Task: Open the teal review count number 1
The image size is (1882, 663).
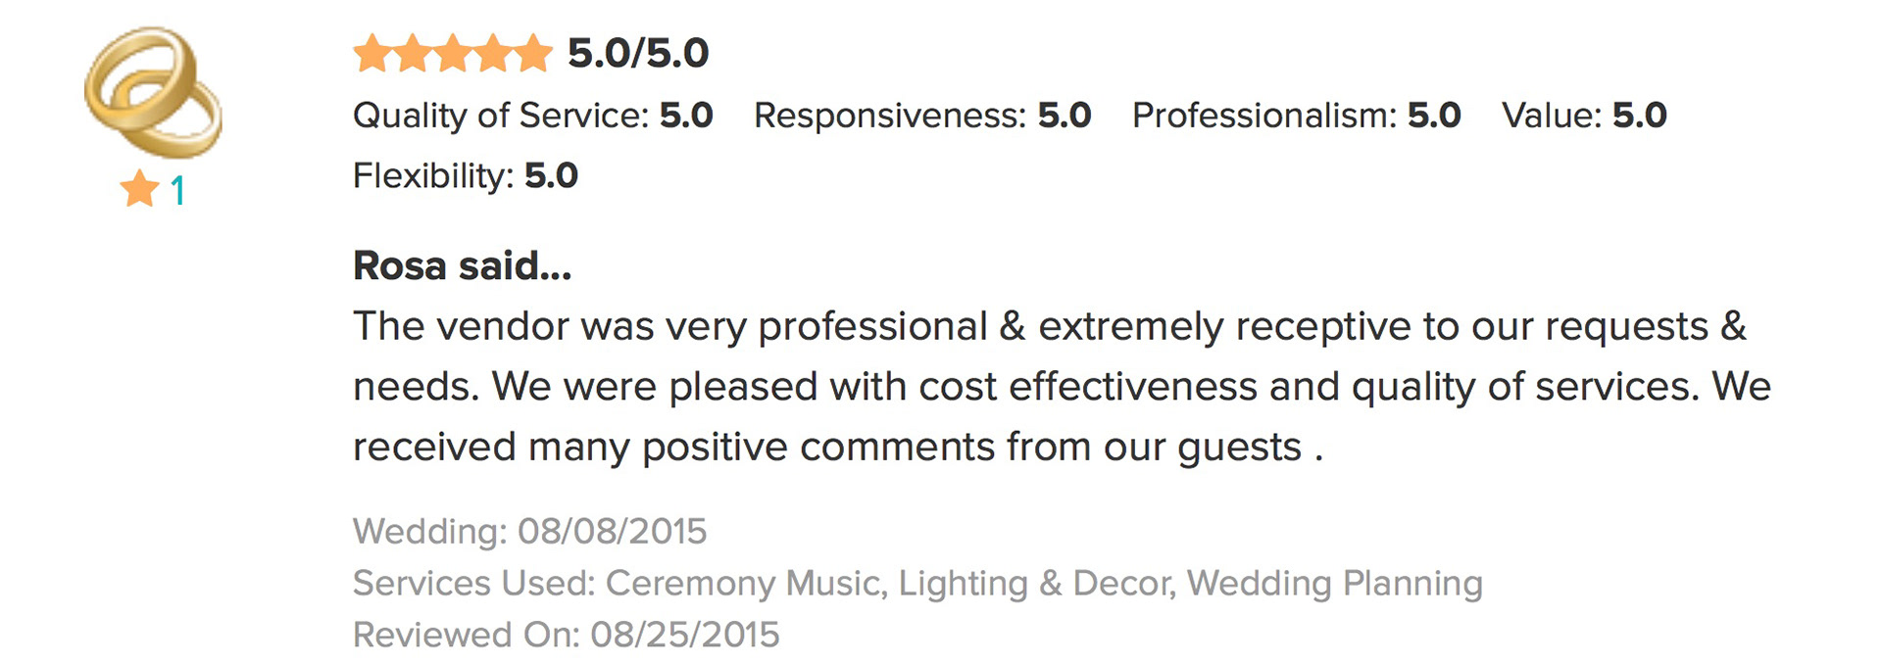Action: (x=177, y=190)
